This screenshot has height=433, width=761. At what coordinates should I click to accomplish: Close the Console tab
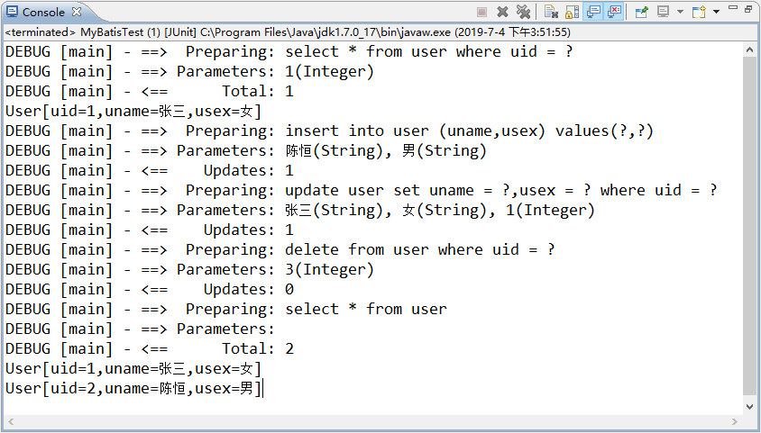[x=77, y=12]
